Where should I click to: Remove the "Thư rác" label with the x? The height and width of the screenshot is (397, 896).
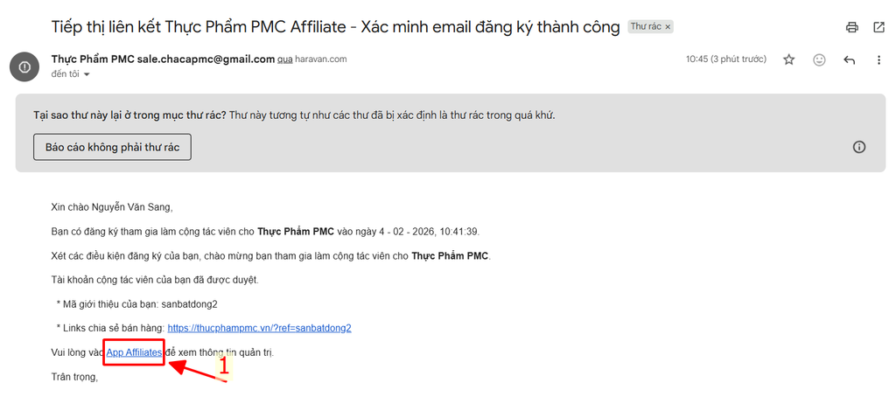tap(668, 27)
